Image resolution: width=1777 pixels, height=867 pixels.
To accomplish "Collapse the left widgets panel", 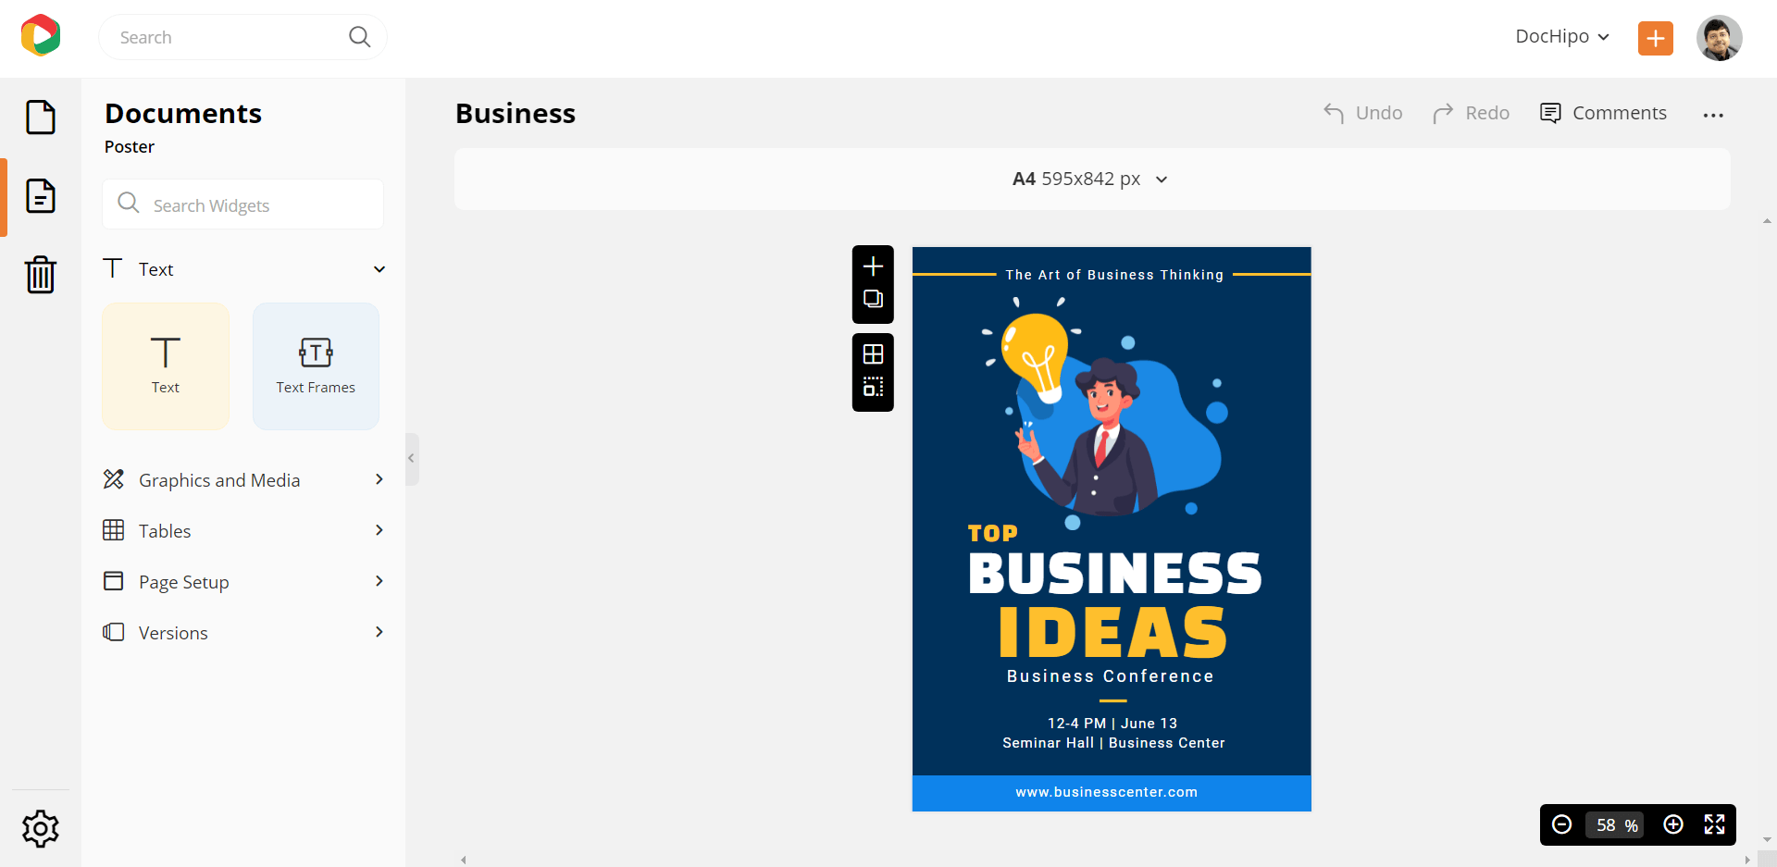I will click(412, 458).
